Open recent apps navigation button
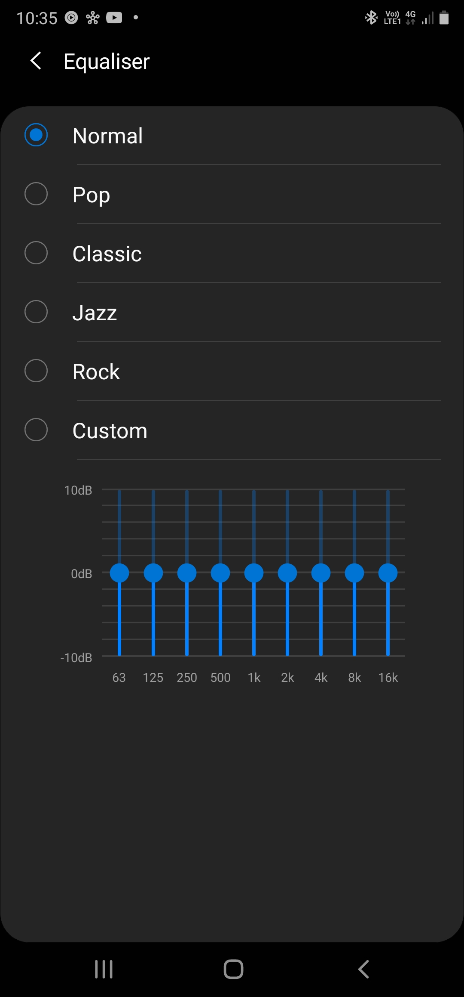 pyautogui.click(x=104, y=969)
